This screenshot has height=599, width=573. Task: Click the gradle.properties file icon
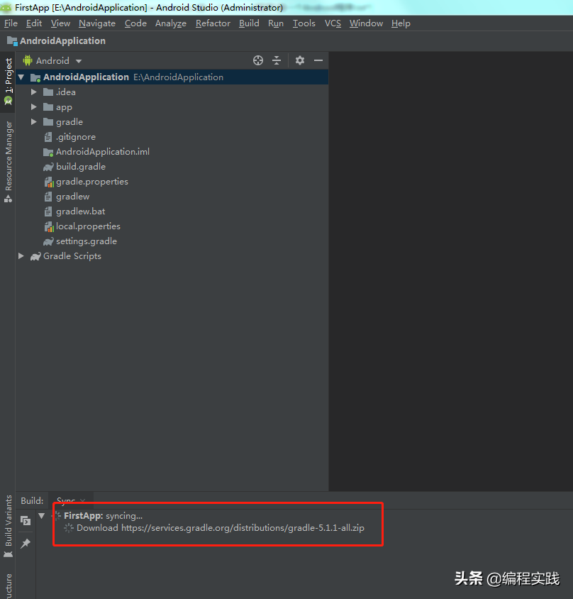pyautogui.click(x=49, y=182)
